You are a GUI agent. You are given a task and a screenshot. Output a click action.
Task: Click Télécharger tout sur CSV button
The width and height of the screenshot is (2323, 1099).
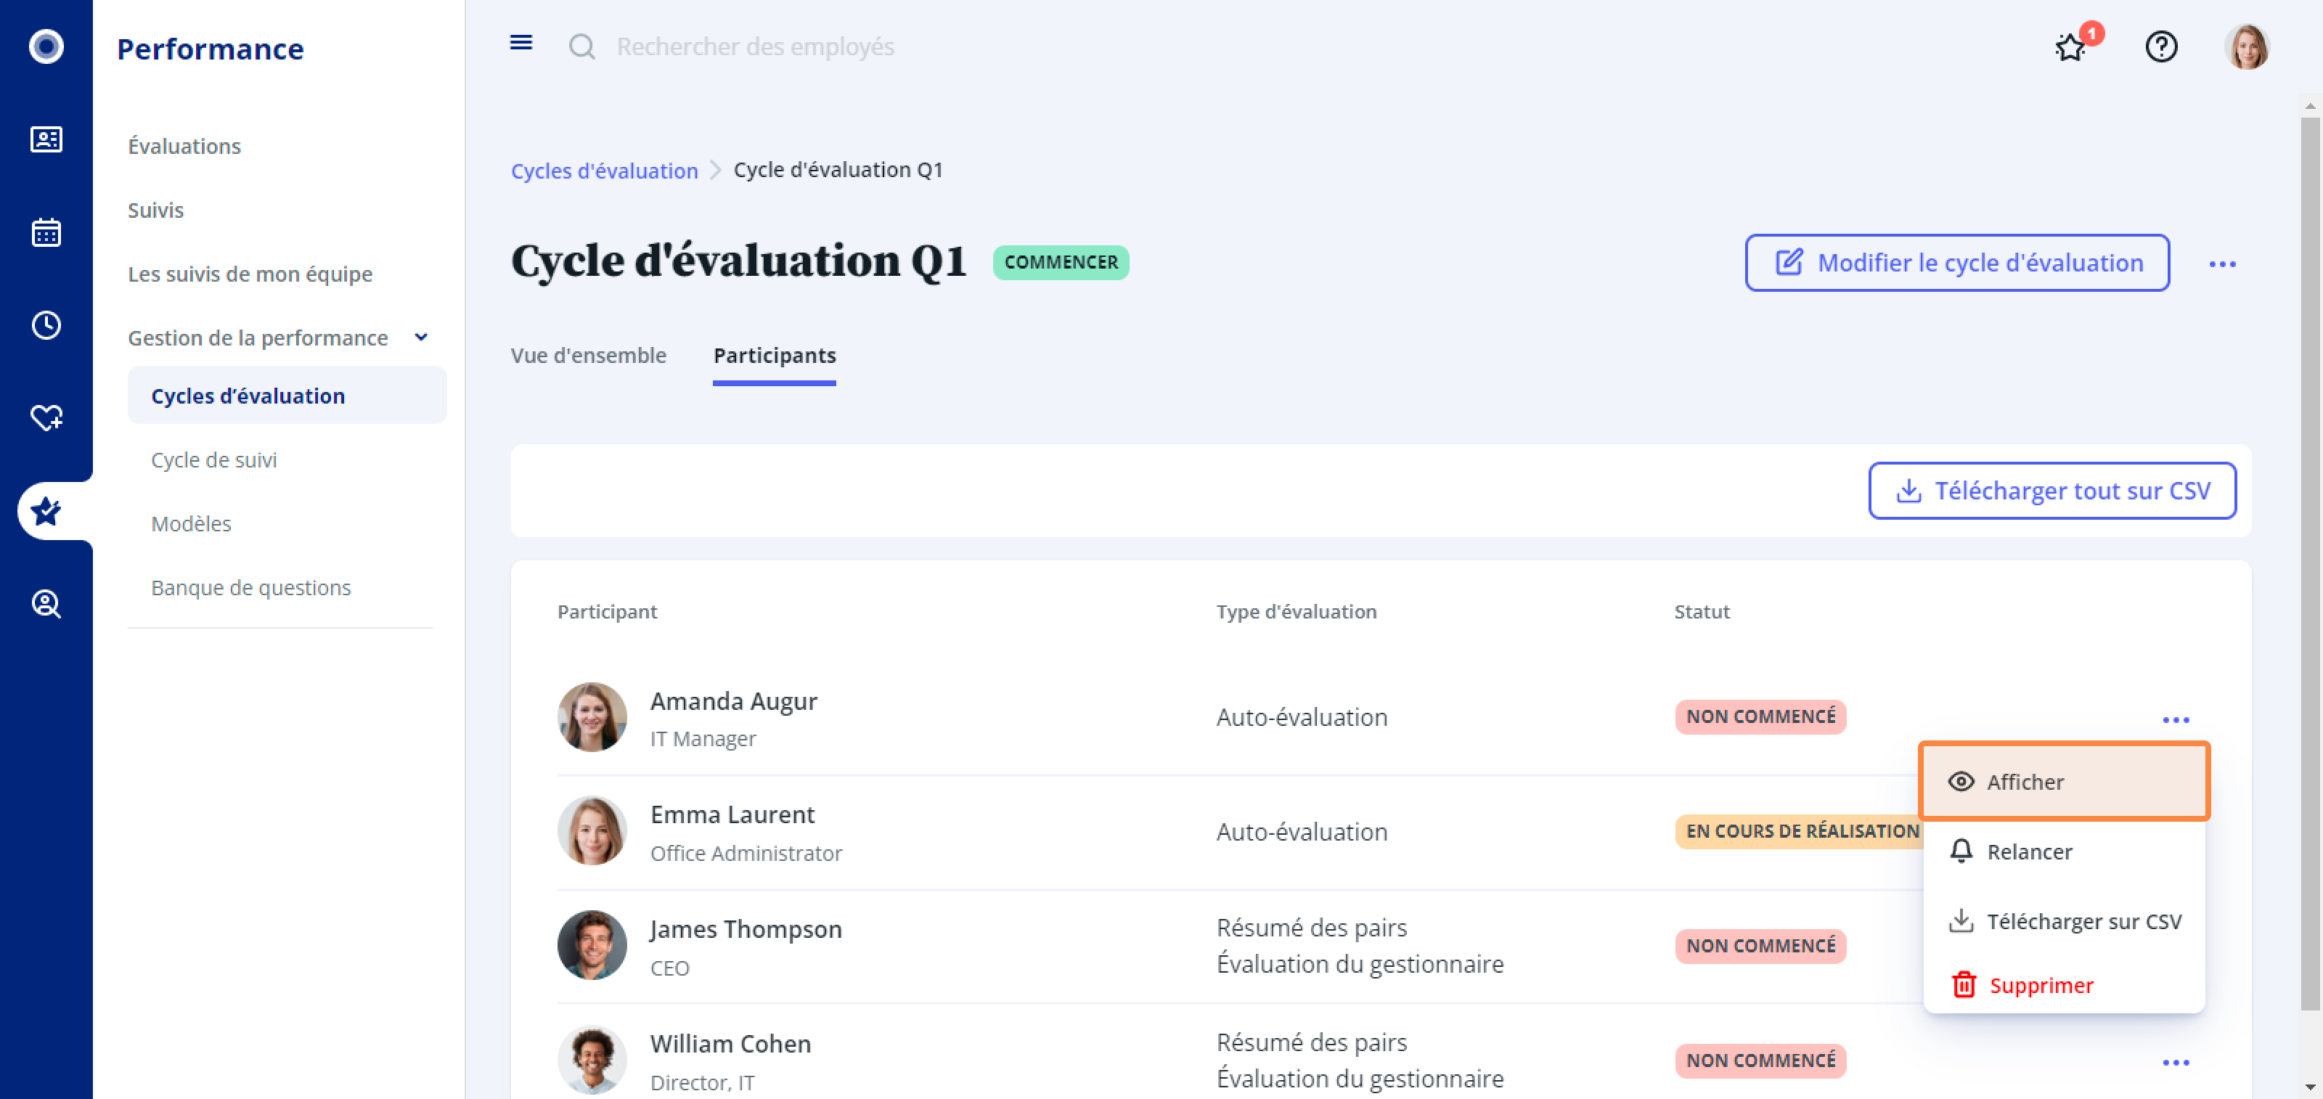click(x=2051, y=491)
